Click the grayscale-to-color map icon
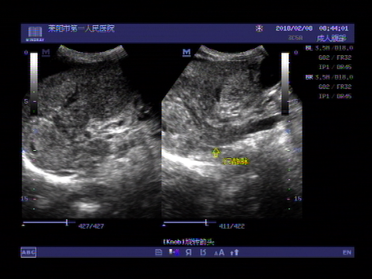This screenshot has width=372, height=279. [x=174, y=252]
